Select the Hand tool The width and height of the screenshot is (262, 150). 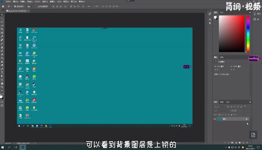(2, 83)
